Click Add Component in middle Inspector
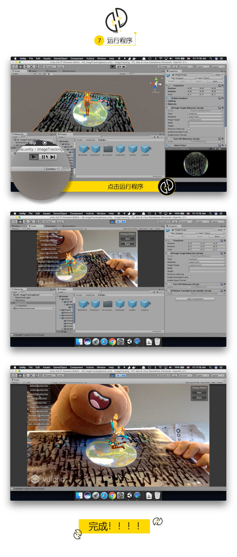This screenshot has width=237, height=557. [x=195, y=299]
